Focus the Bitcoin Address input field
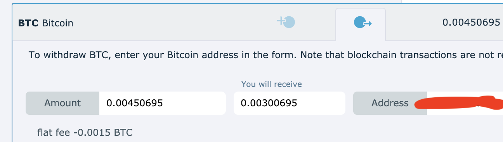The height and width of the screenshot is (142, 503). point(465,103)
